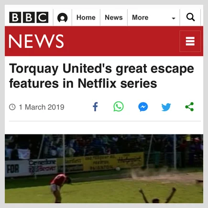Screen dimensions: 208x208
Task: Open News in top navigation
Action: point(114,17)
